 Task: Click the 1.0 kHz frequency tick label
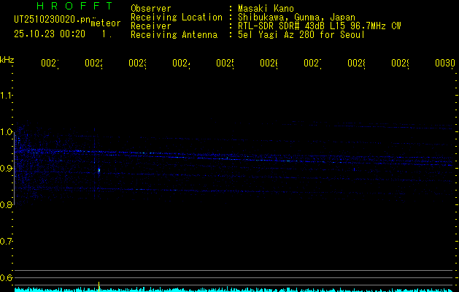[7, 132]
